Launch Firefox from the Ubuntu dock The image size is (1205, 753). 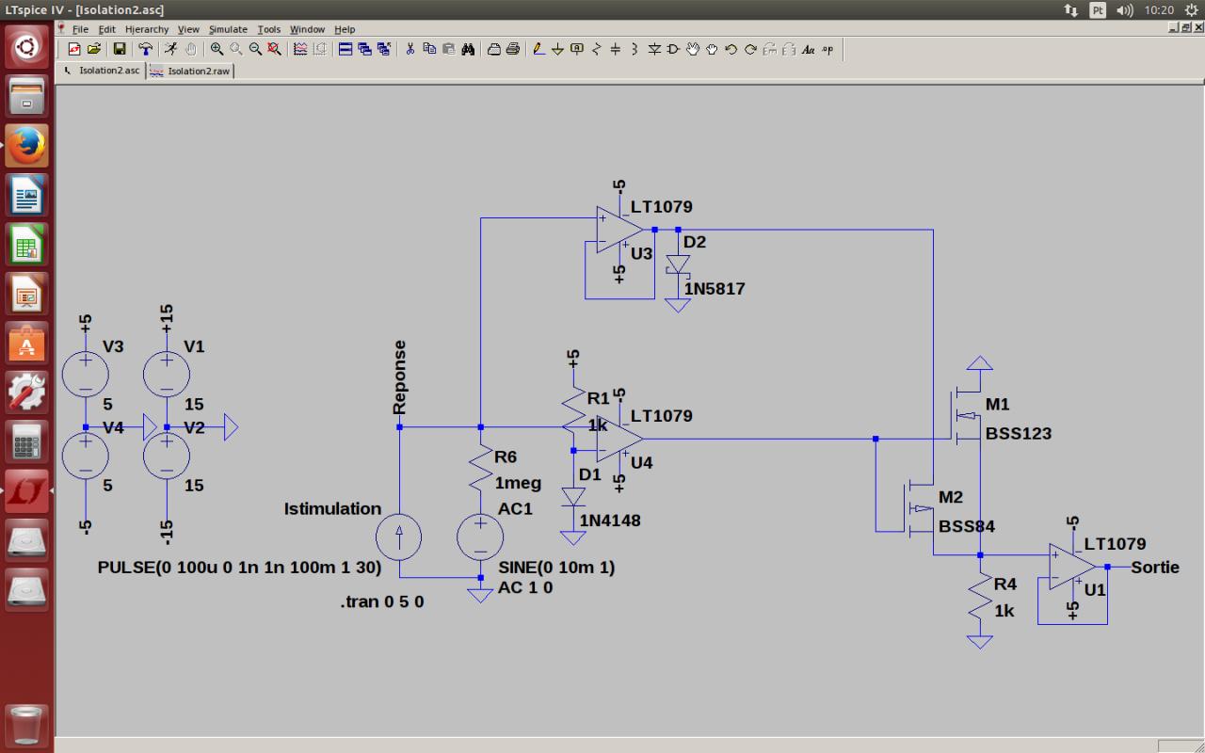(26, 145)
